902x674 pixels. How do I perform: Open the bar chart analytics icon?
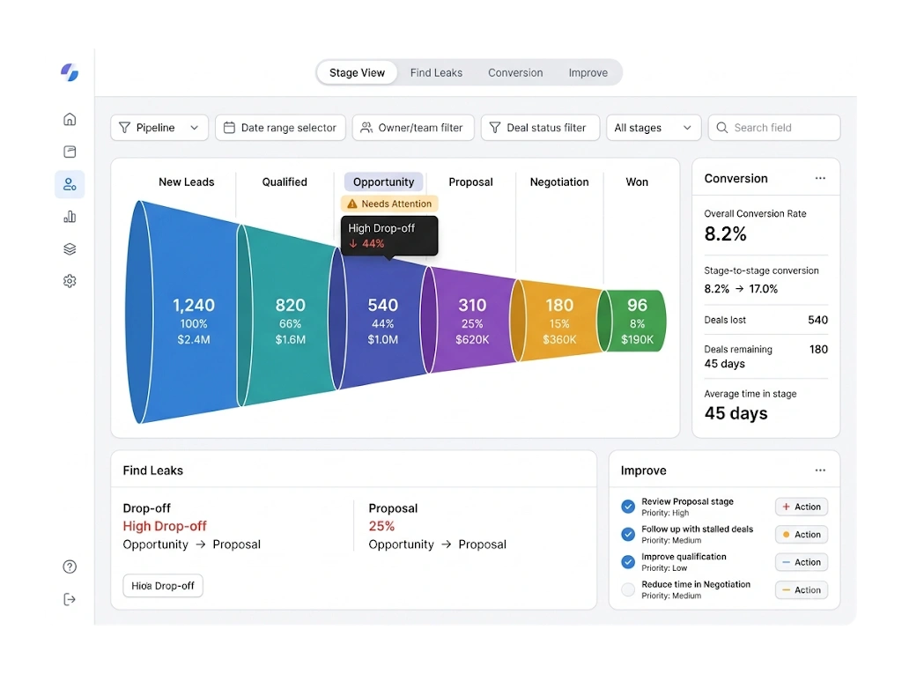[x=70, y=217]
